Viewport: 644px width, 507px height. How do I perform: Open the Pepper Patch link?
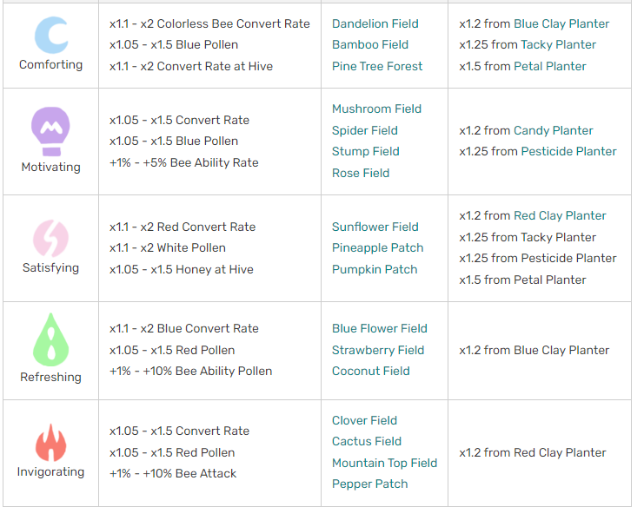(369, 484)
